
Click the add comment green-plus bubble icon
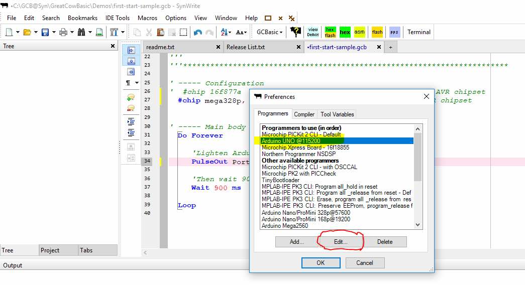131,97
